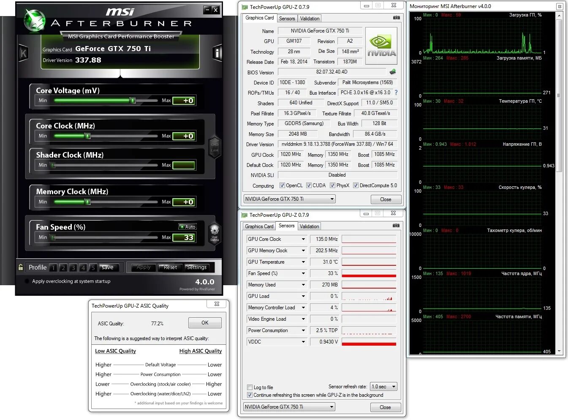Click the Fan Speed value field showing 33
568x420 pixels.
tap(184, 237)
